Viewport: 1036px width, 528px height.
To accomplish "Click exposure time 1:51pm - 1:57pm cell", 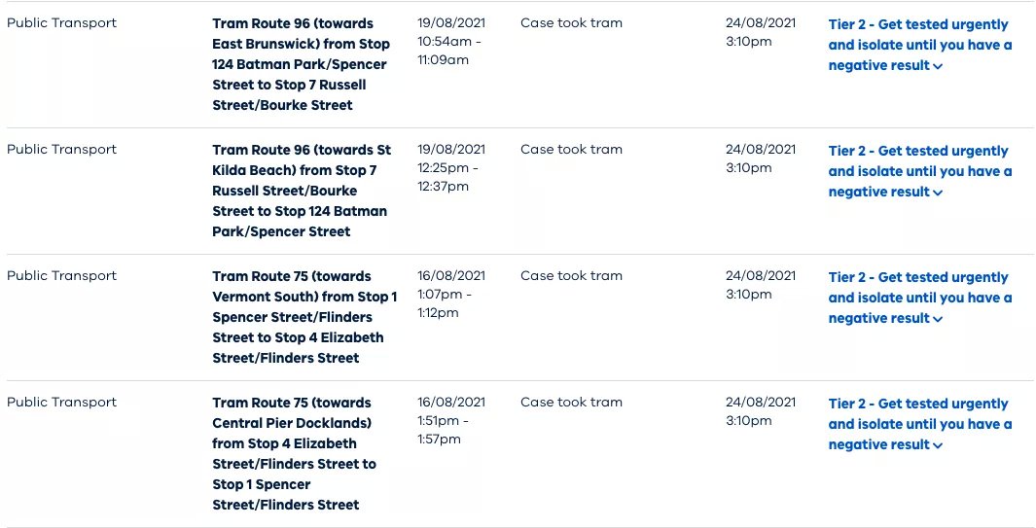I will click(x=451, y=420).
